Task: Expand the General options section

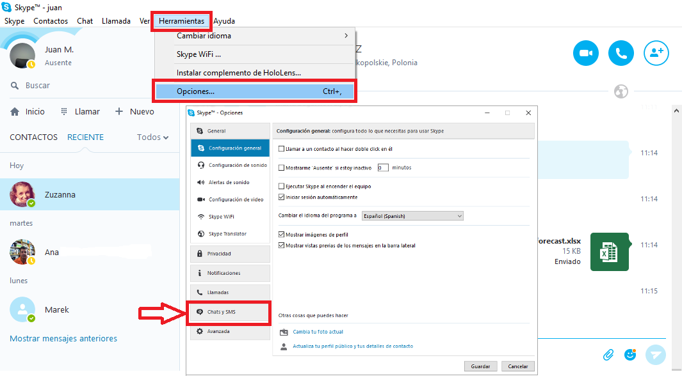Action: click(230, 131)
